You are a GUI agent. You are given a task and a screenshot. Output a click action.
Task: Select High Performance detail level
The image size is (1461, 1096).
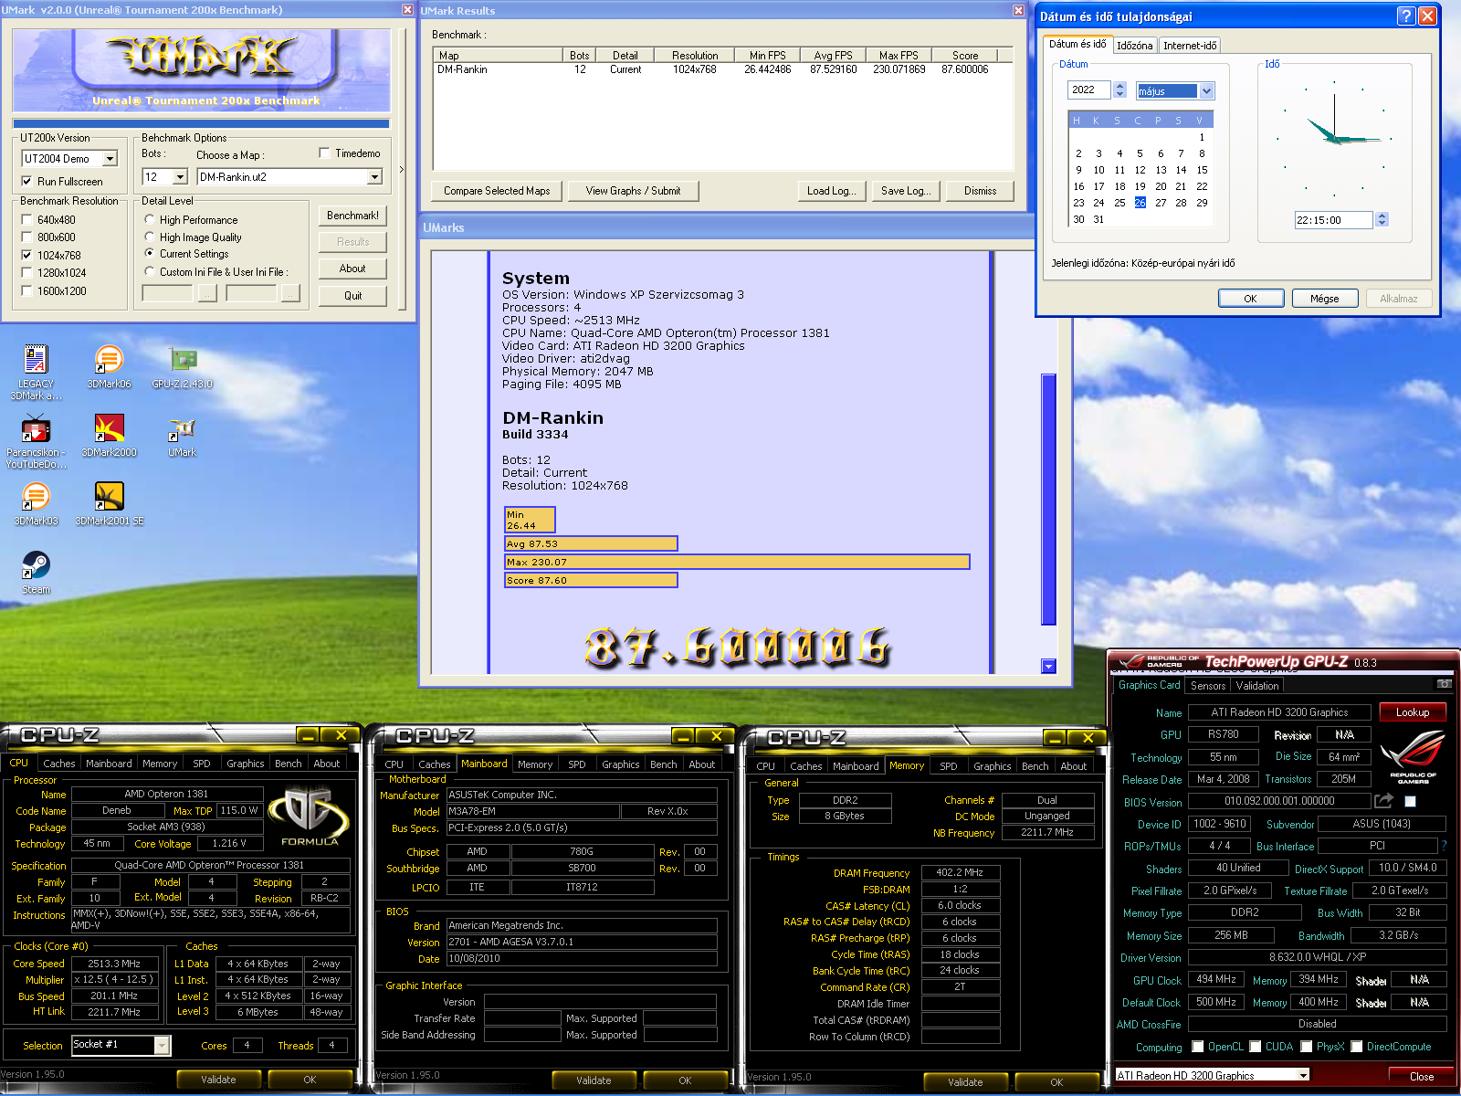(x=150, y=219)
